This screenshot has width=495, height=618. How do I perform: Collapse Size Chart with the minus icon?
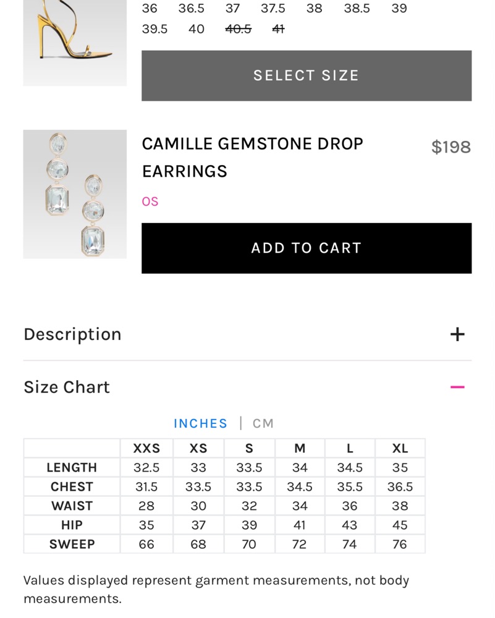(457, 387)
